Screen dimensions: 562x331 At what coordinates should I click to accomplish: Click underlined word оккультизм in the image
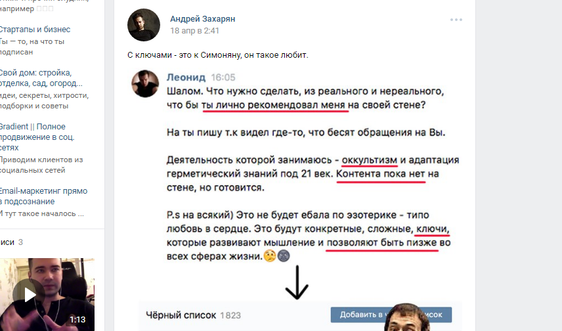[369, 160]
